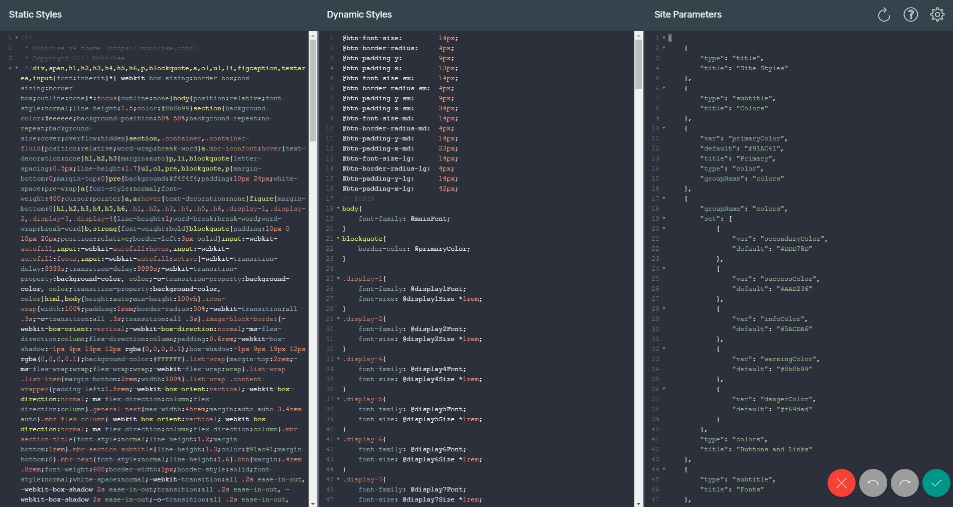The image size is (953, 507).
Task: Click Static Styles scrollbar up arrow
Action: tap(313, 36)
